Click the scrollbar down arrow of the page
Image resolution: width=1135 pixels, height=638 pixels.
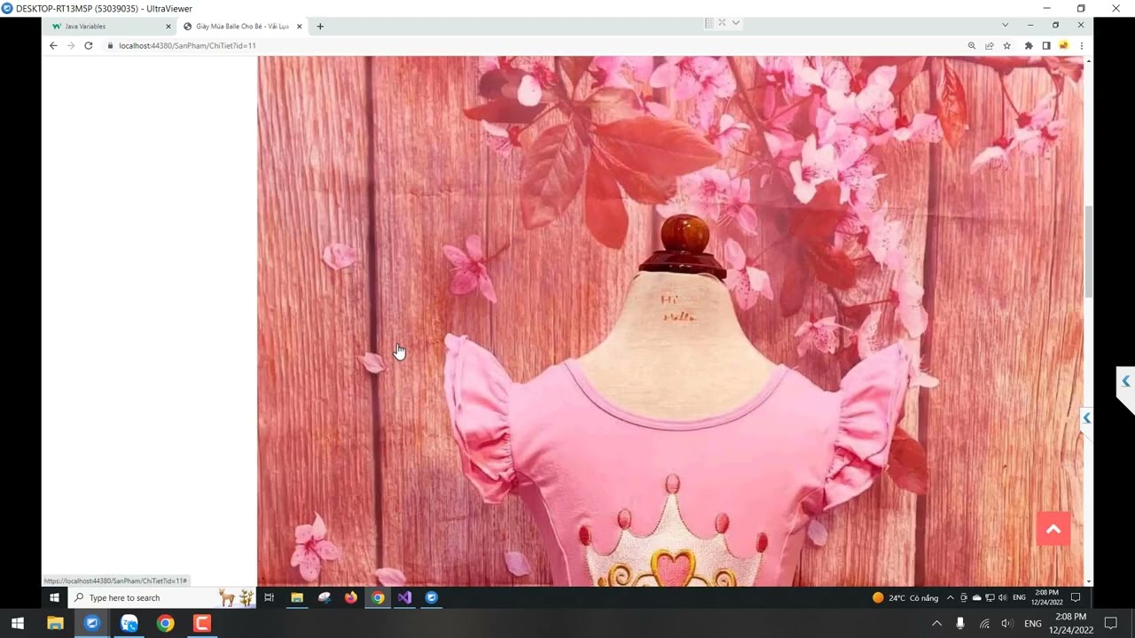tap(1089, 581)
